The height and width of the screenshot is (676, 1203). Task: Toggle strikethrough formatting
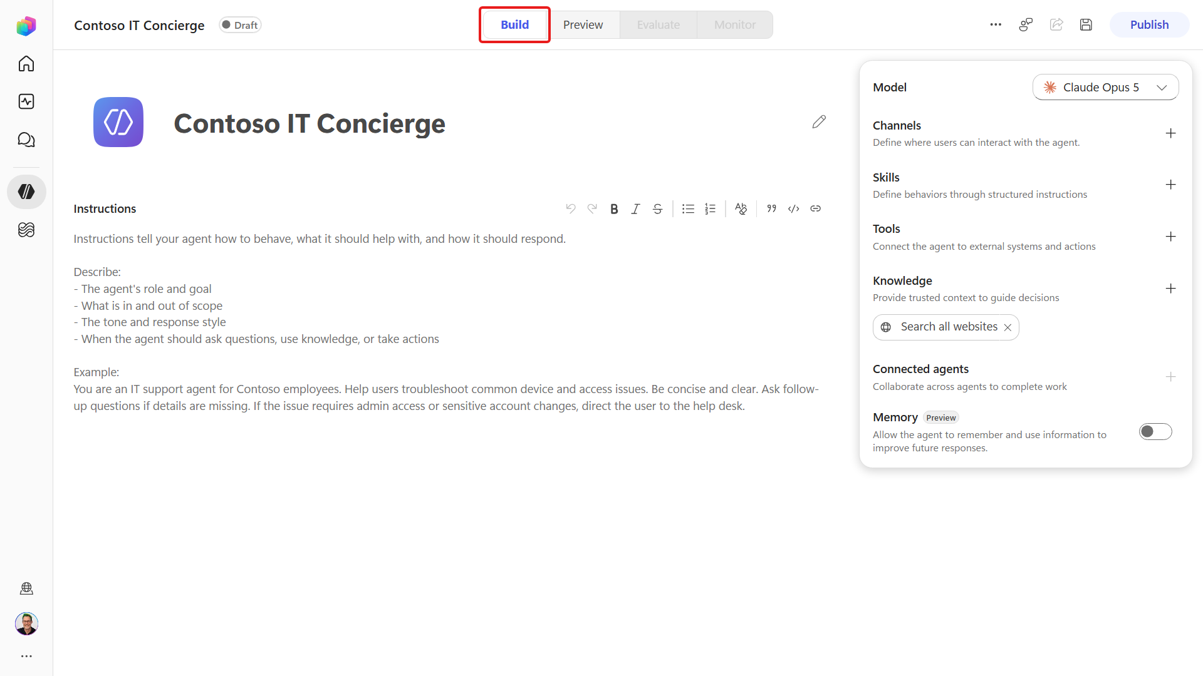click(657, 208)
